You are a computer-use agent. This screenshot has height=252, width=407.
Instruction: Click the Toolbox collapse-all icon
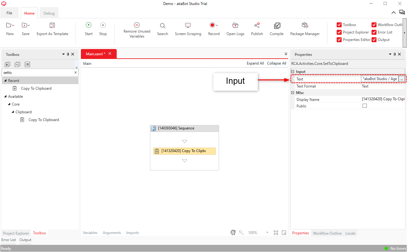(17, 65)
